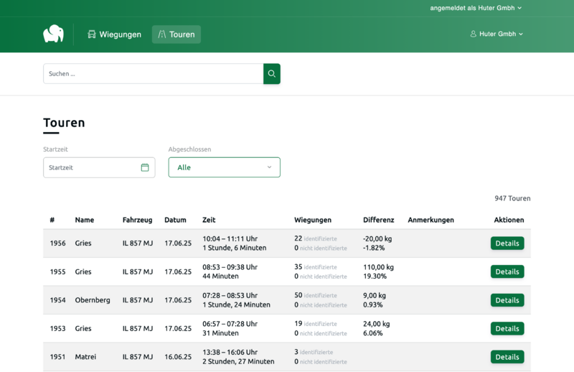Open Details for tour 1951 Matrei
Viewport: 574px width, 372px height.
tap(507, 357)
